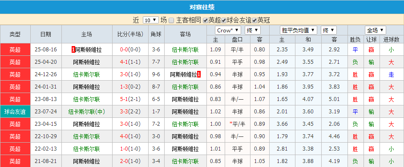Select the 球会友谊 match type cell
The width and height of the screenshot is (404, 167).
pyautogui.click(x=15, y=112)
